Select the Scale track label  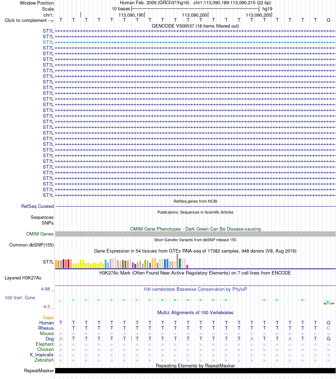point(48,9)
